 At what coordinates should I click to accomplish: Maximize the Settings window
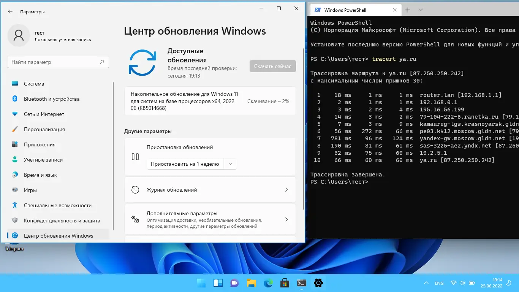[x=279, y=8]
